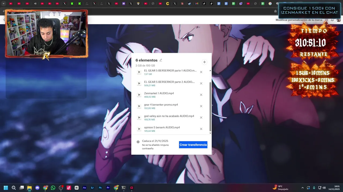This screenshot has width=343, height=192.
Task: Switch to the tab playing audio
Action: click(35, 3)
